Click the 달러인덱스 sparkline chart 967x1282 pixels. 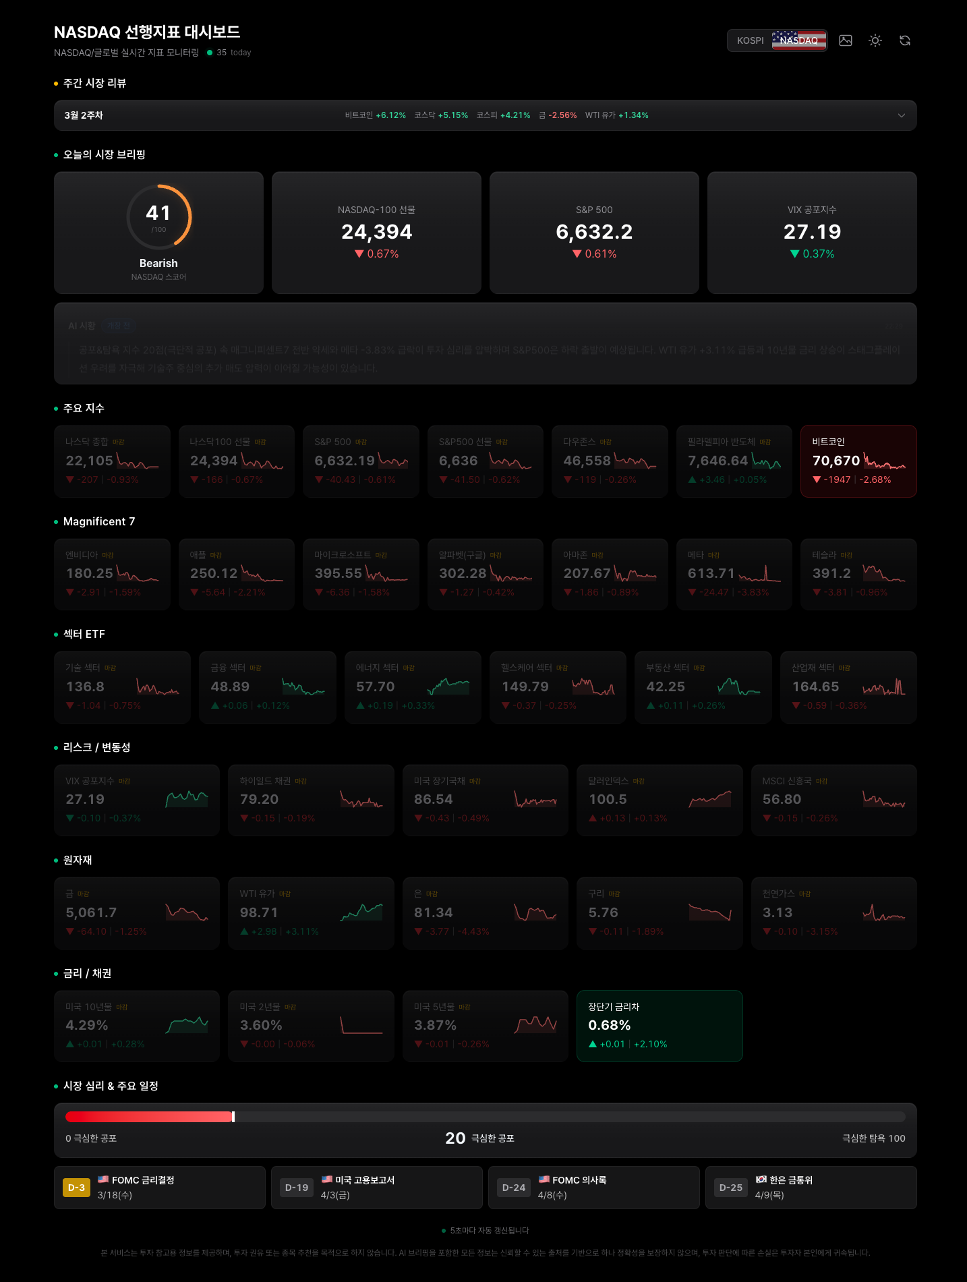click(x=710, y=799)
